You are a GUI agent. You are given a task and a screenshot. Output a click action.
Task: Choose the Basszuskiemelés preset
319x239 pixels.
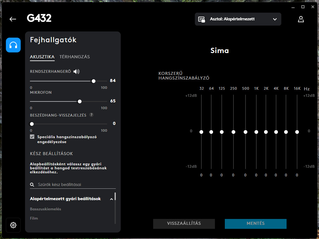click(x=46, y=209)
